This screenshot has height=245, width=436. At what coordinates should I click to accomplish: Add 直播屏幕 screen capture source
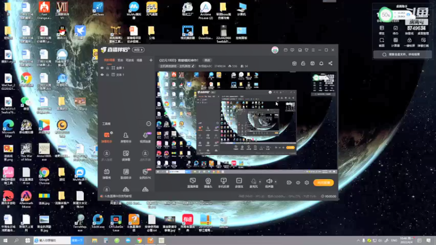[193, 183]
